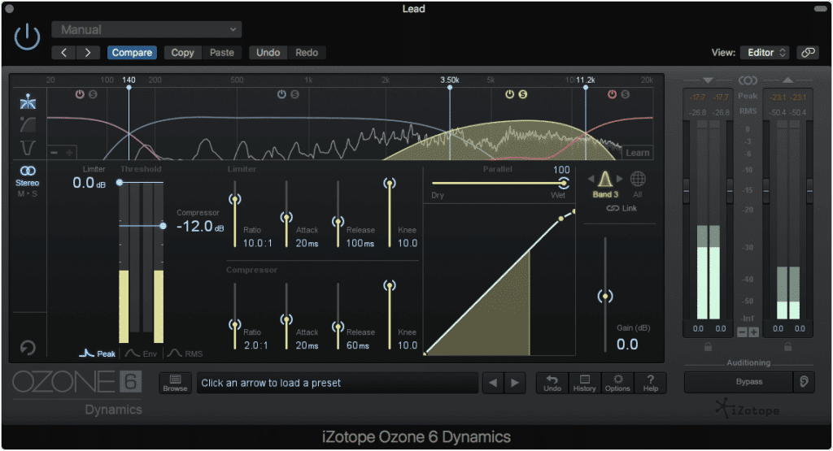Click the Auditioning Bypass button
Image resolution: width=833 pixels, height=451 pixels.
point(739,382)
